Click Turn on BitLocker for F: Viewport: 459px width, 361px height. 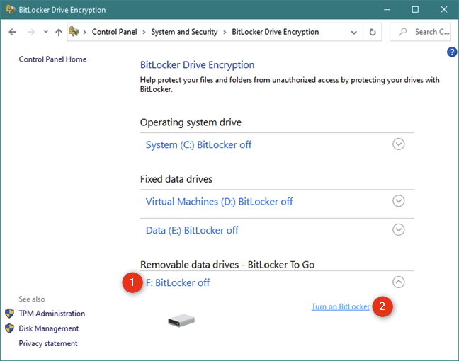point(341,306)
